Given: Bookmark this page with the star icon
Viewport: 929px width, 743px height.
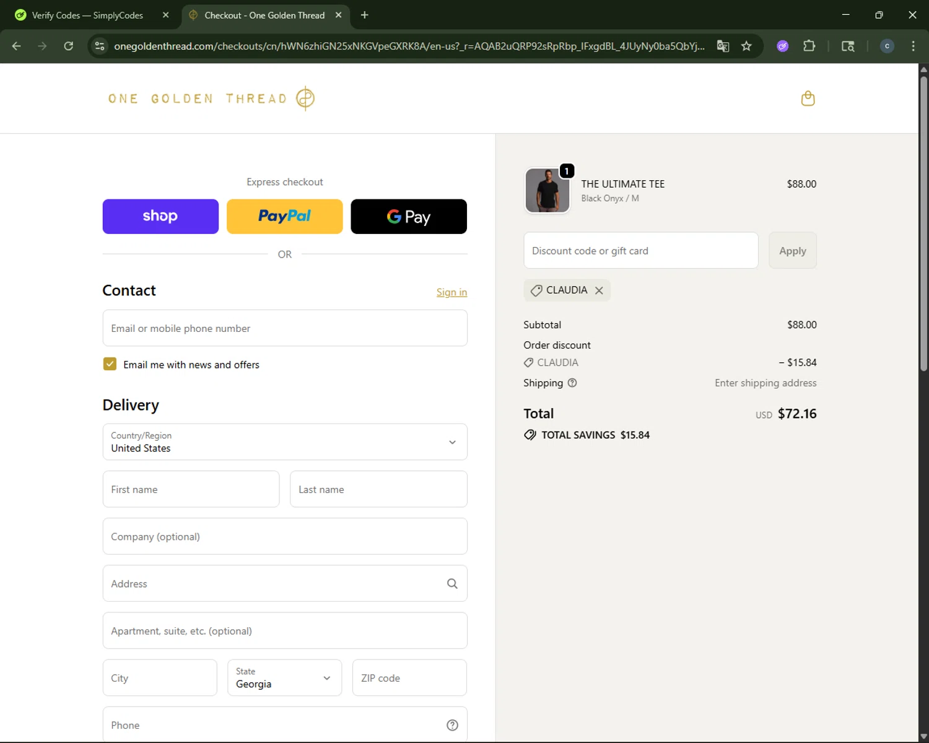Looking at the screenshot, I should click(x=746, y=46).
